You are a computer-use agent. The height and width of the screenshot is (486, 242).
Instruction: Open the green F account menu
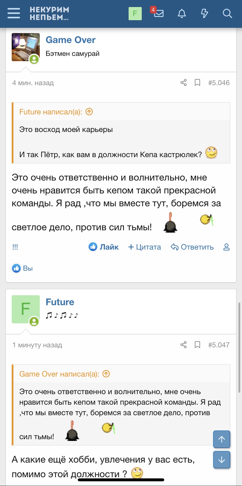[135, 13]
